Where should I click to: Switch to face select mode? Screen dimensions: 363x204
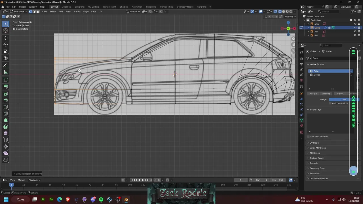(x=38, y=12)
